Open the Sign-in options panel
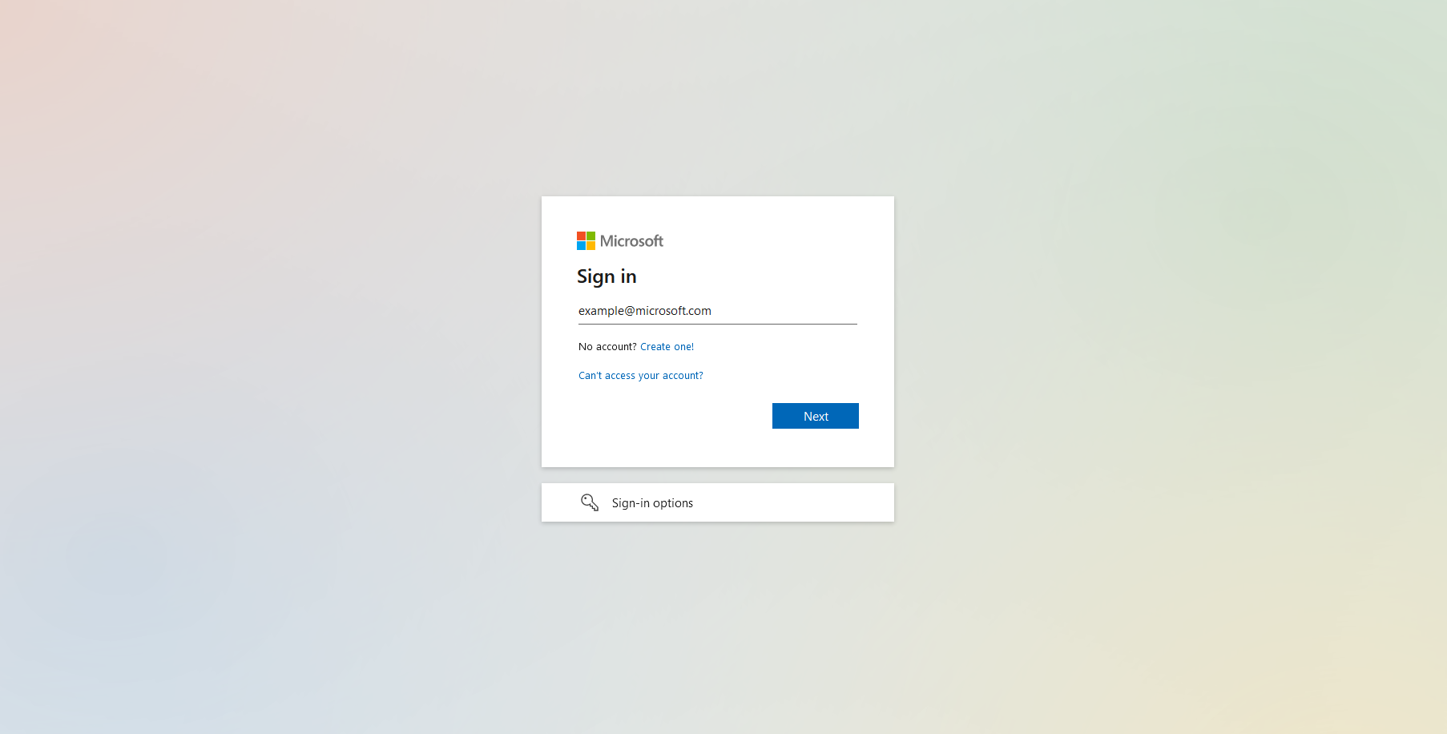The height and width of the screenshot is (734, 1447). 718,502
